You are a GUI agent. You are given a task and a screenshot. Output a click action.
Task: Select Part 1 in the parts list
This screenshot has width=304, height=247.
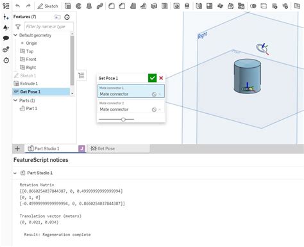(x=28, y=109)
